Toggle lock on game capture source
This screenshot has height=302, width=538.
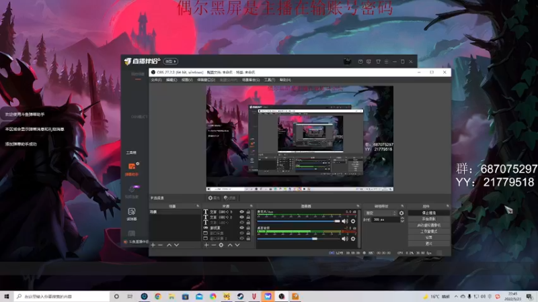(x=248, y=228)
